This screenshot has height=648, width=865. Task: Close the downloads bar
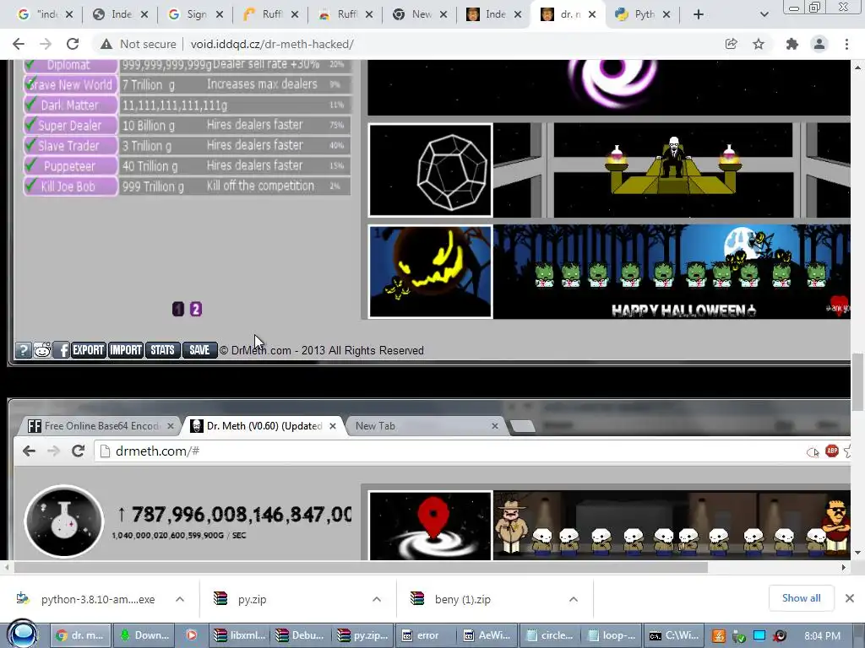[850, 598]
